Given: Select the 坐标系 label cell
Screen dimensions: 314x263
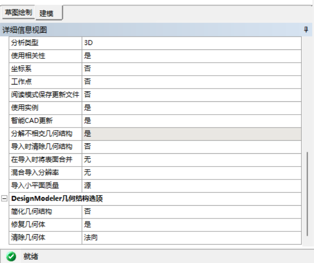Looking at the screenshot, I should 45,69.
